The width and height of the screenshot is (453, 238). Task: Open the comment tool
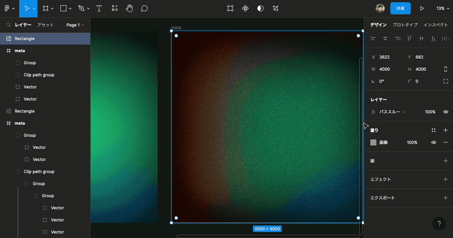[144, 8]
